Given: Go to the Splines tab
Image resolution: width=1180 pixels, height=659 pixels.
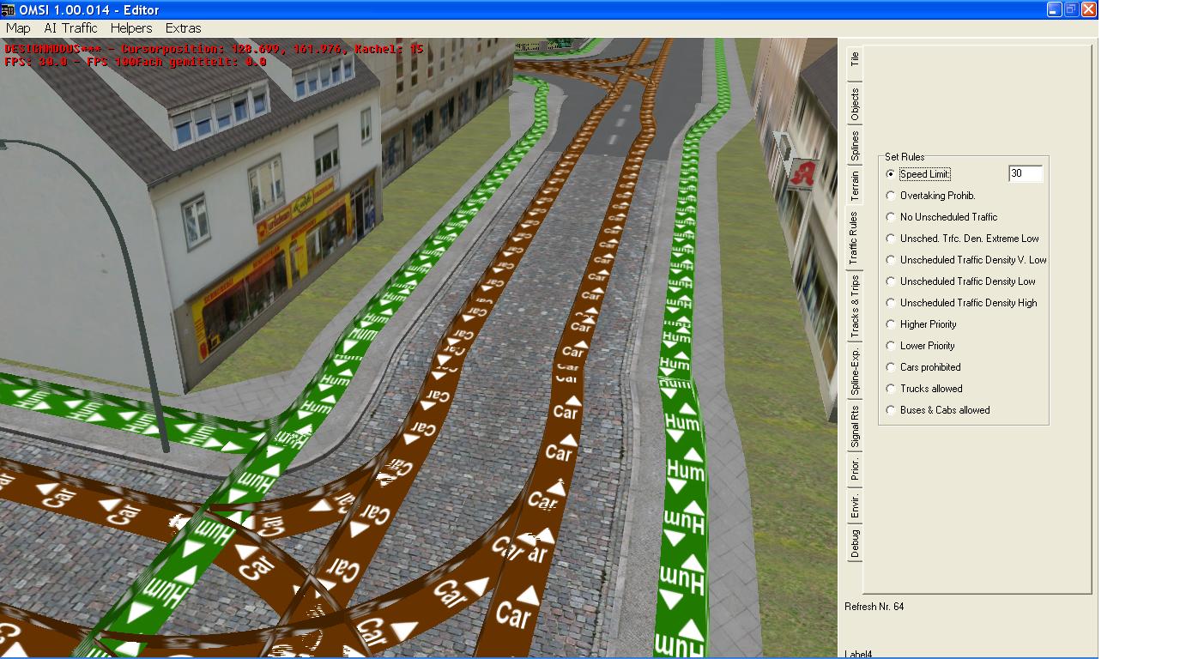Looking at the screenshot, I should click(x=855, y=146).
